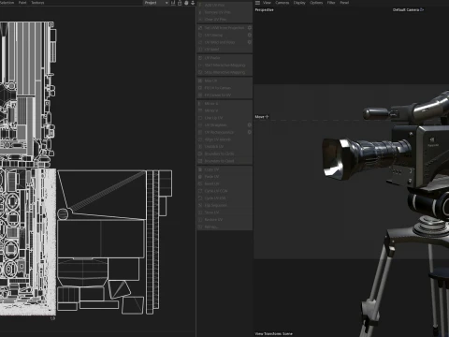449x337 pixels.
Task: Click Stop Interactive Mapping
Action: pos(224,72)
